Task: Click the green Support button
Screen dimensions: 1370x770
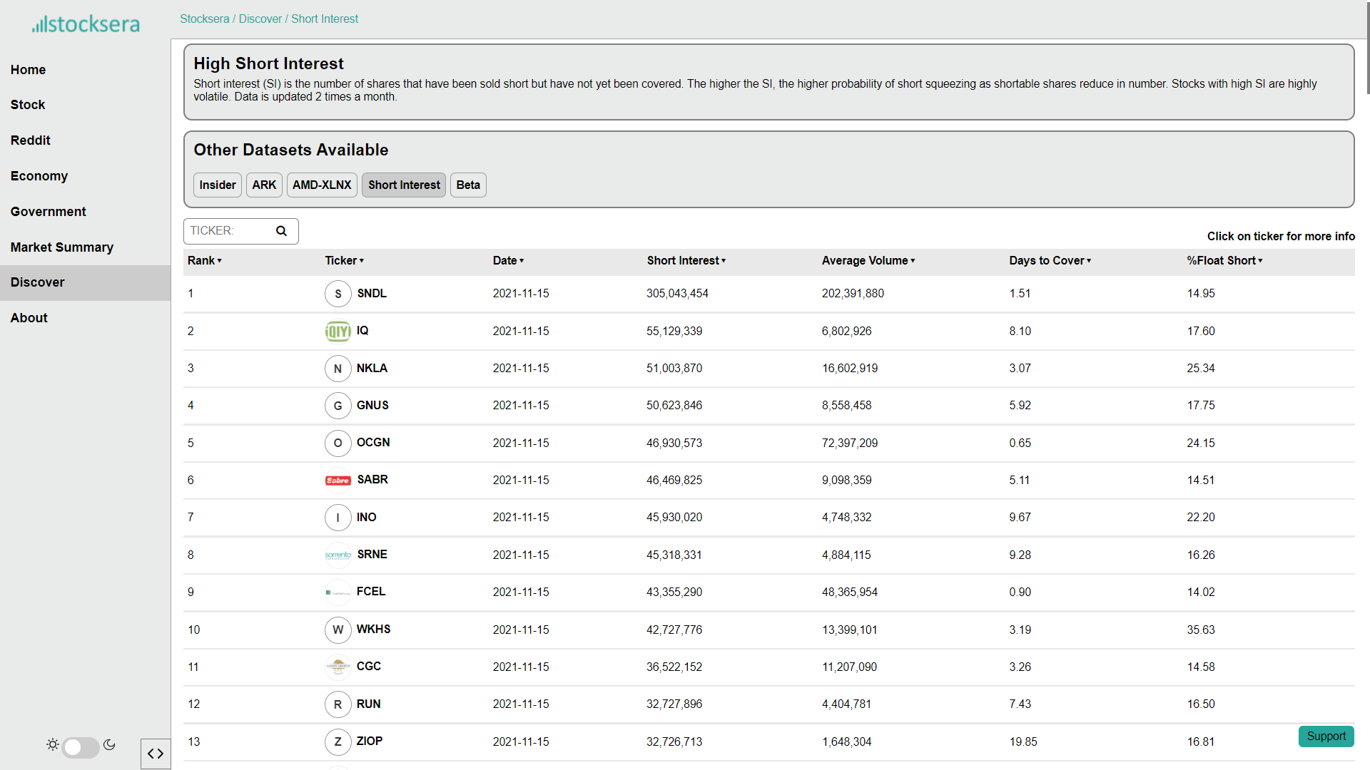Action: pos(1326,736)
